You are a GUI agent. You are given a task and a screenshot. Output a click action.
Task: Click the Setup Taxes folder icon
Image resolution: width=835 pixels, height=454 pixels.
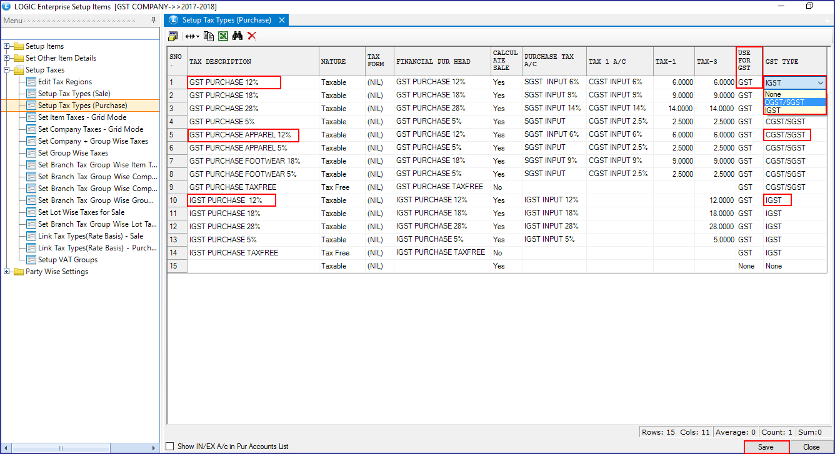click(x=18, y=70)
